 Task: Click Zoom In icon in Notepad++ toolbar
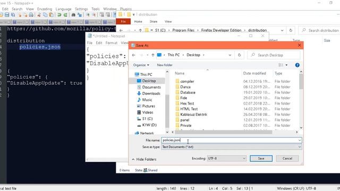[87, 15]
